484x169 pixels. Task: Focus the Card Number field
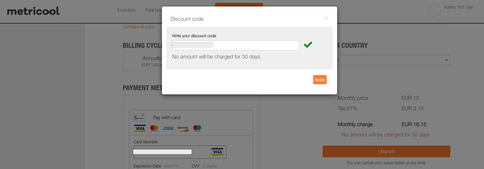(x=172, y=152)
